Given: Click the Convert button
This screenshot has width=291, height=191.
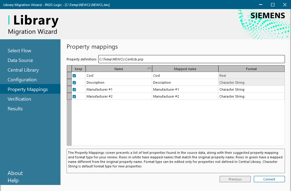Looking at the screenshot, I should pyautogui.click(x=269, y=179).
